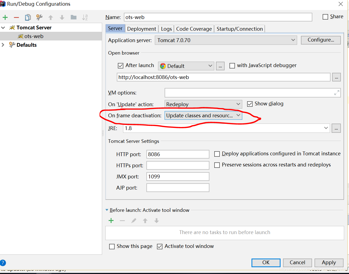
Task: Open edit defaults wrench icon in toolbar
Action: [39, 18]
